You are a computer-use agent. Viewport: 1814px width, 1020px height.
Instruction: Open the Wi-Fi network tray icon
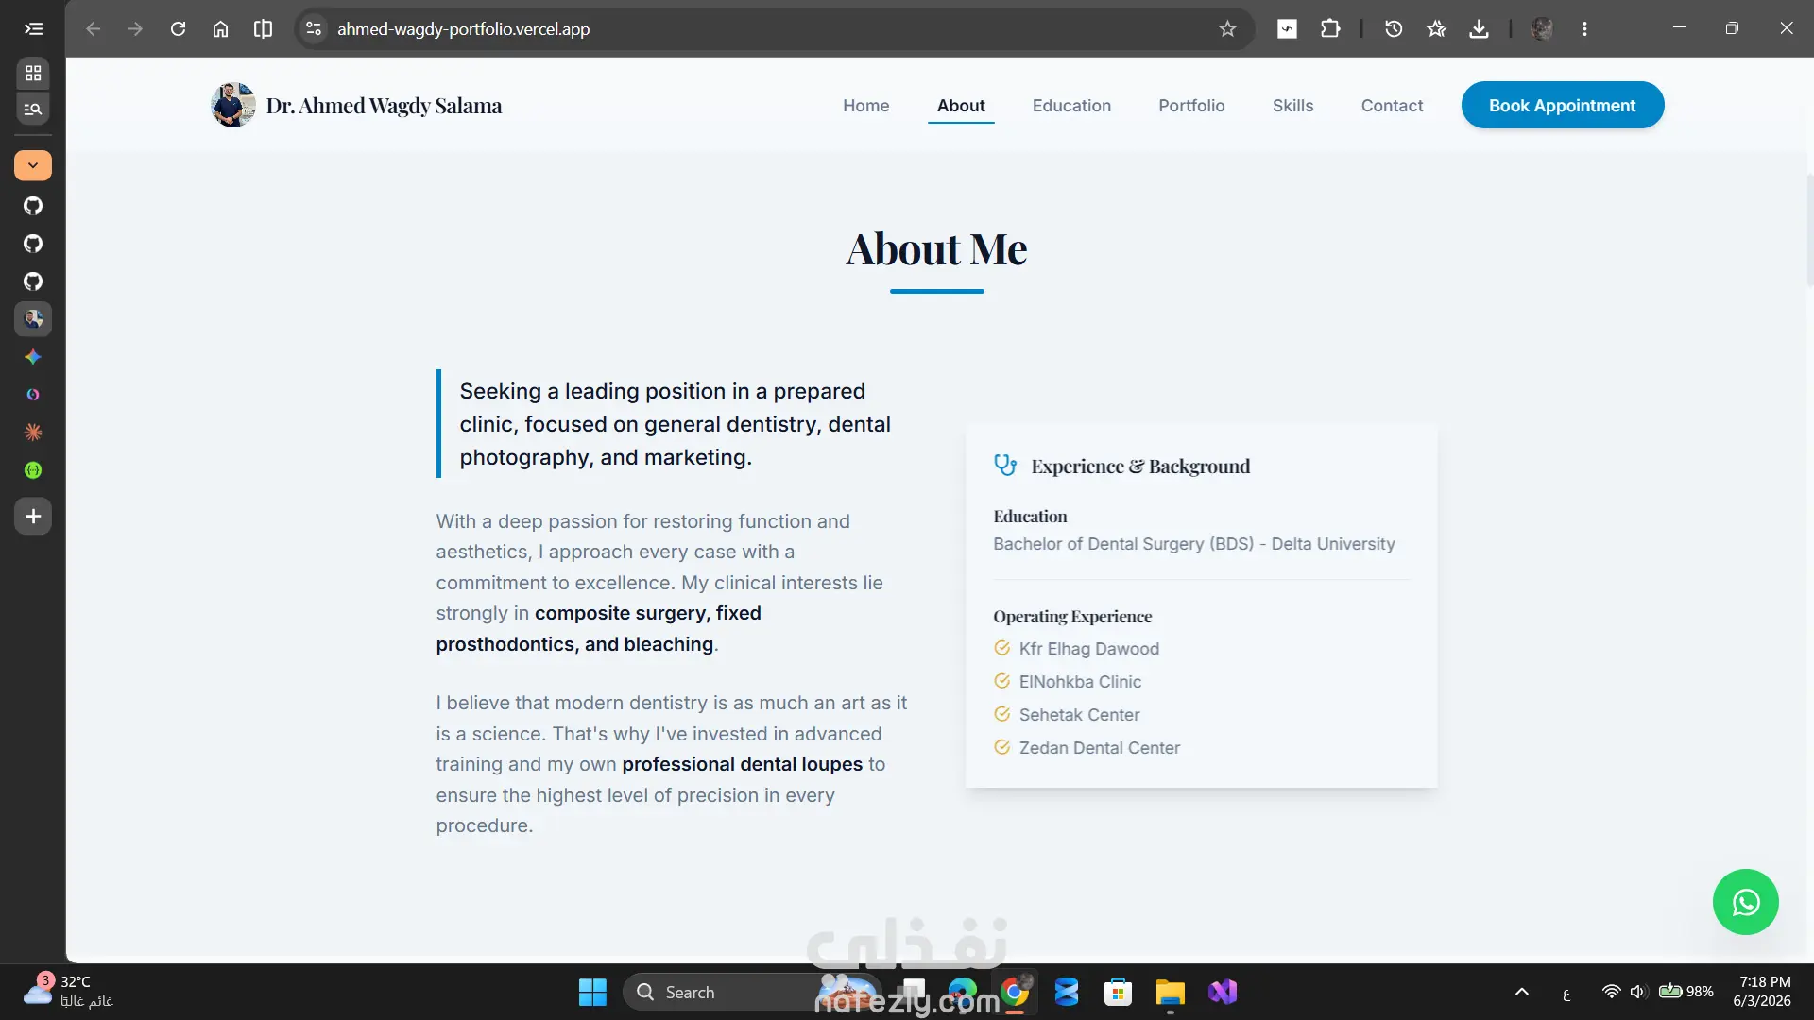1612,992
